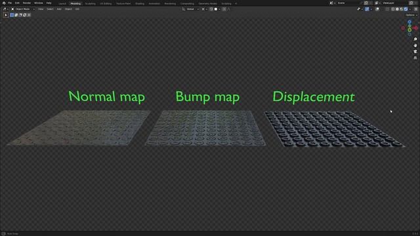The width and height of the screenshot is (420, 236).
Task: Edit the ViewLayer name field
Action: 394,3
